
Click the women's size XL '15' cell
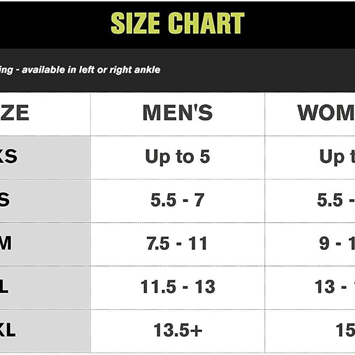(x=345, y=330)
